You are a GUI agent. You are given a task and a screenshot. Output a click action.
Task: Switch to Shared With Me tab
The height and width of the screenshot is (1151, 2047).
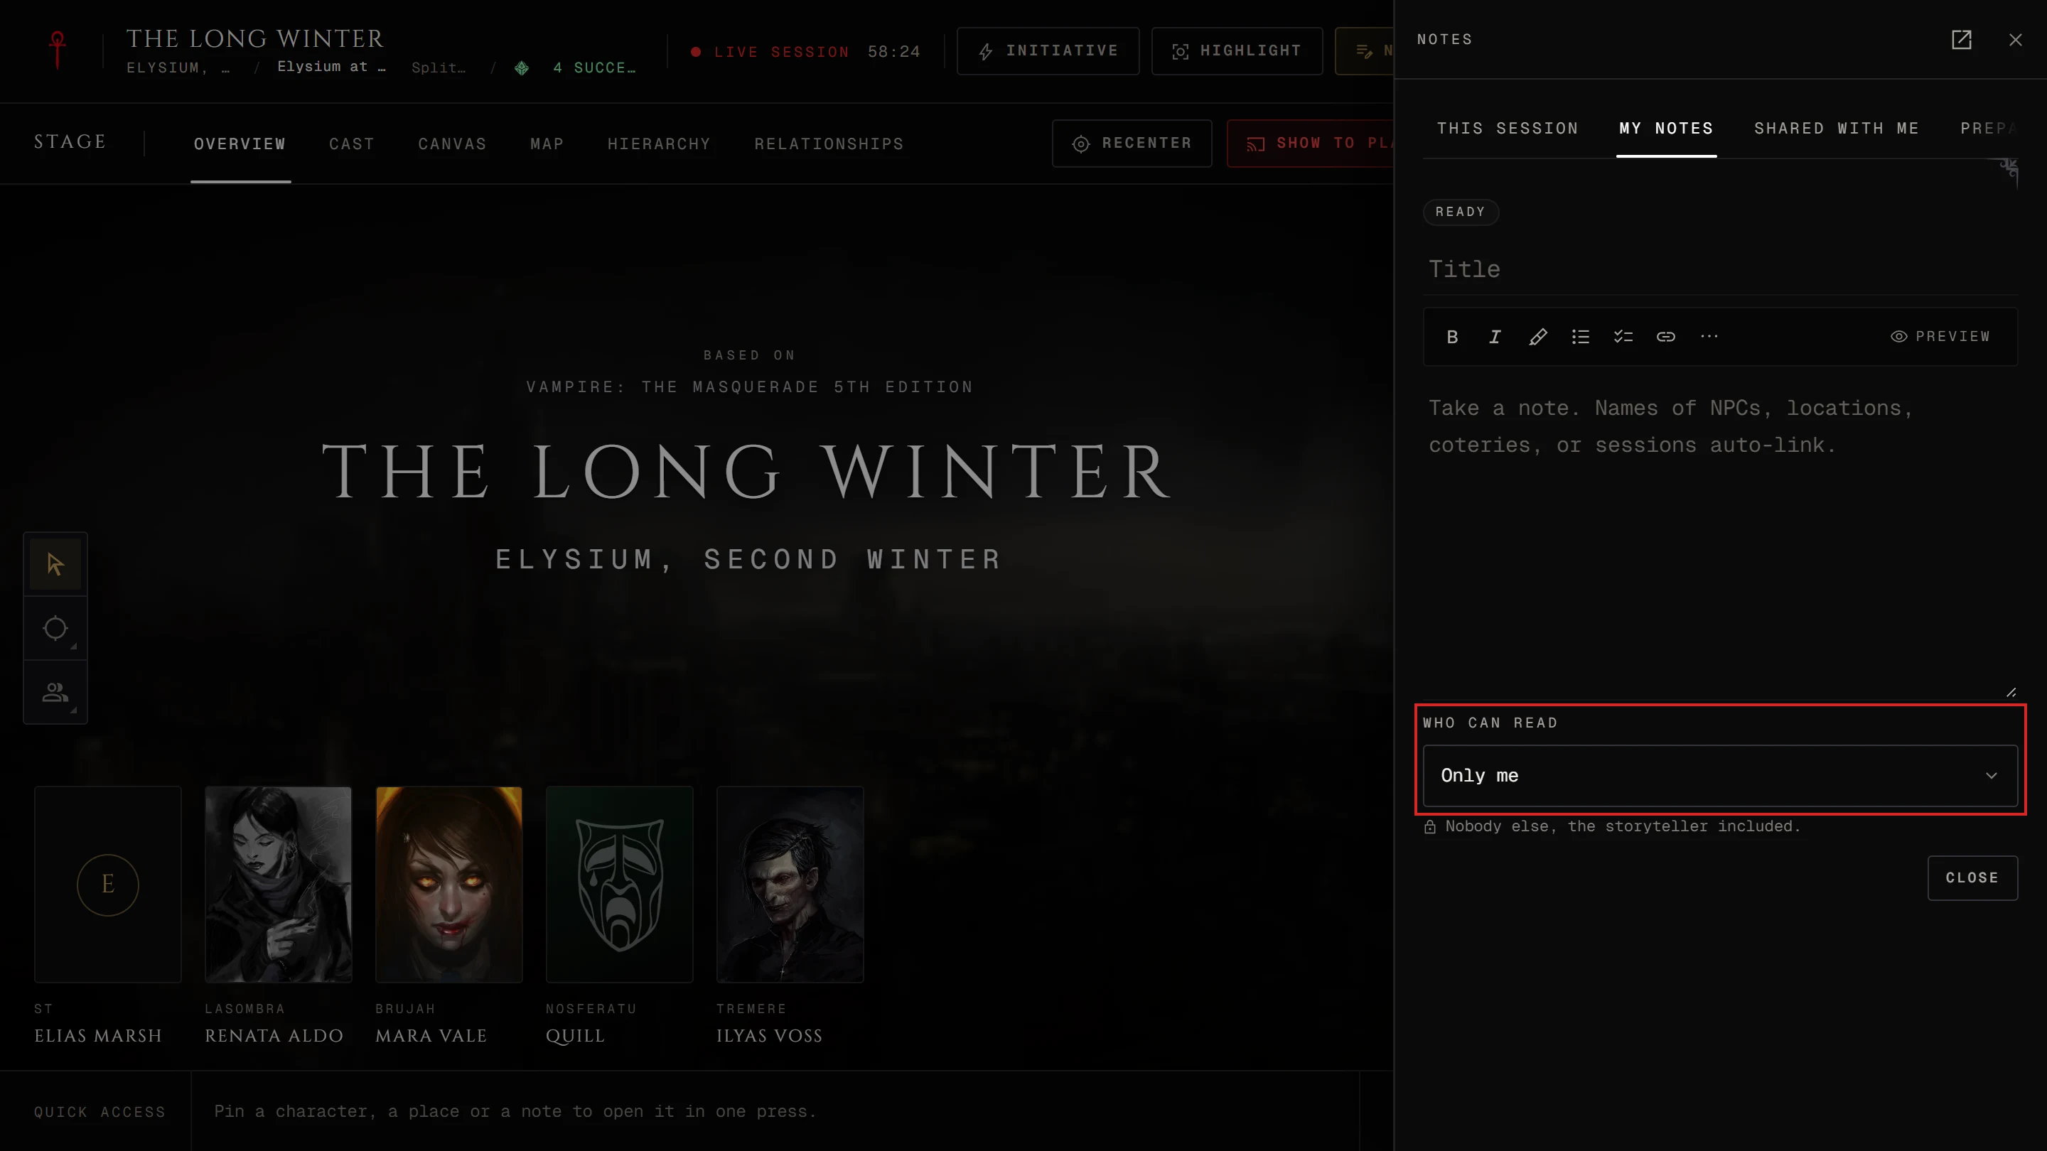pyautogui.click(x=1837, y=129)
